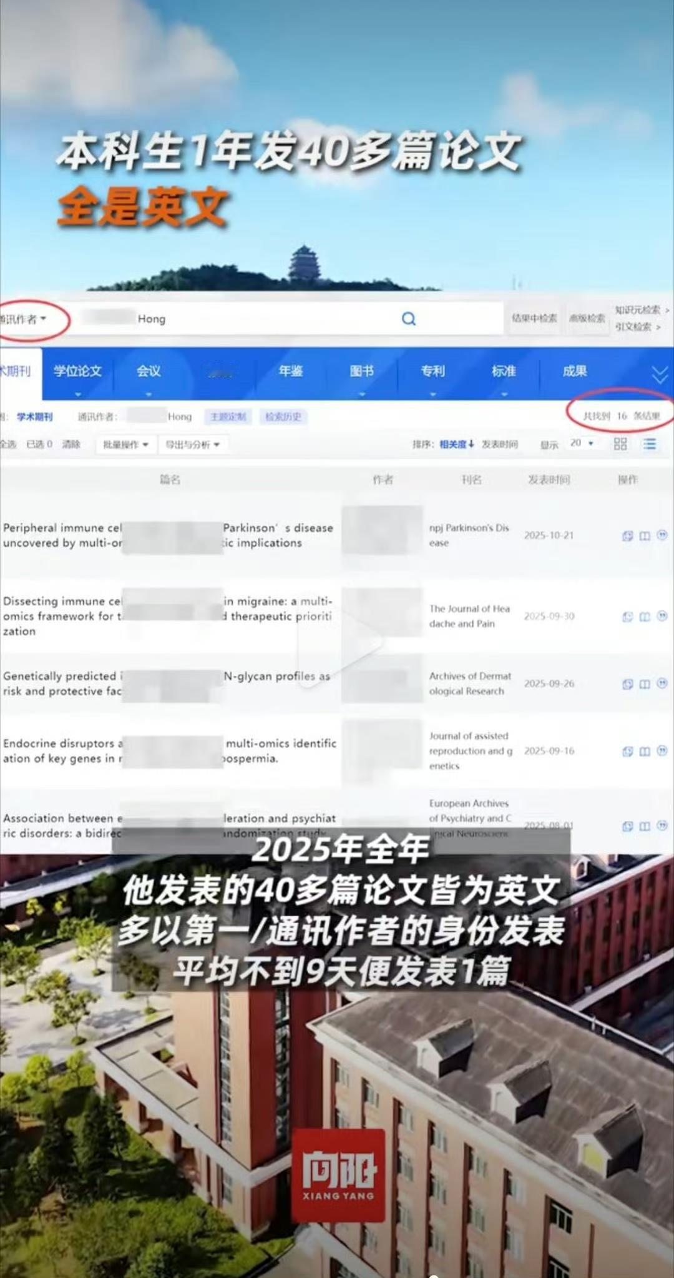Image resolution: width=674 pixels, height=1278 pixels.
Task: Open The Journal of Headache and Pain
Action: click(x=470, y=616)
